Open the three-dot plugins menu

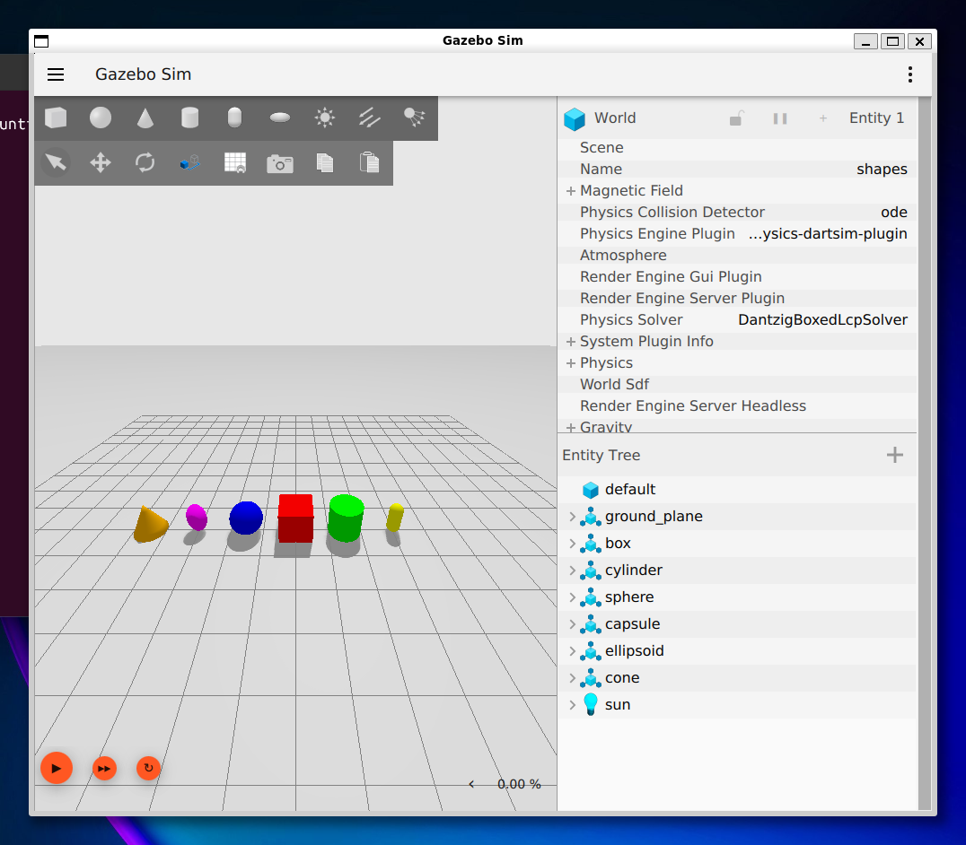point(910,74)
